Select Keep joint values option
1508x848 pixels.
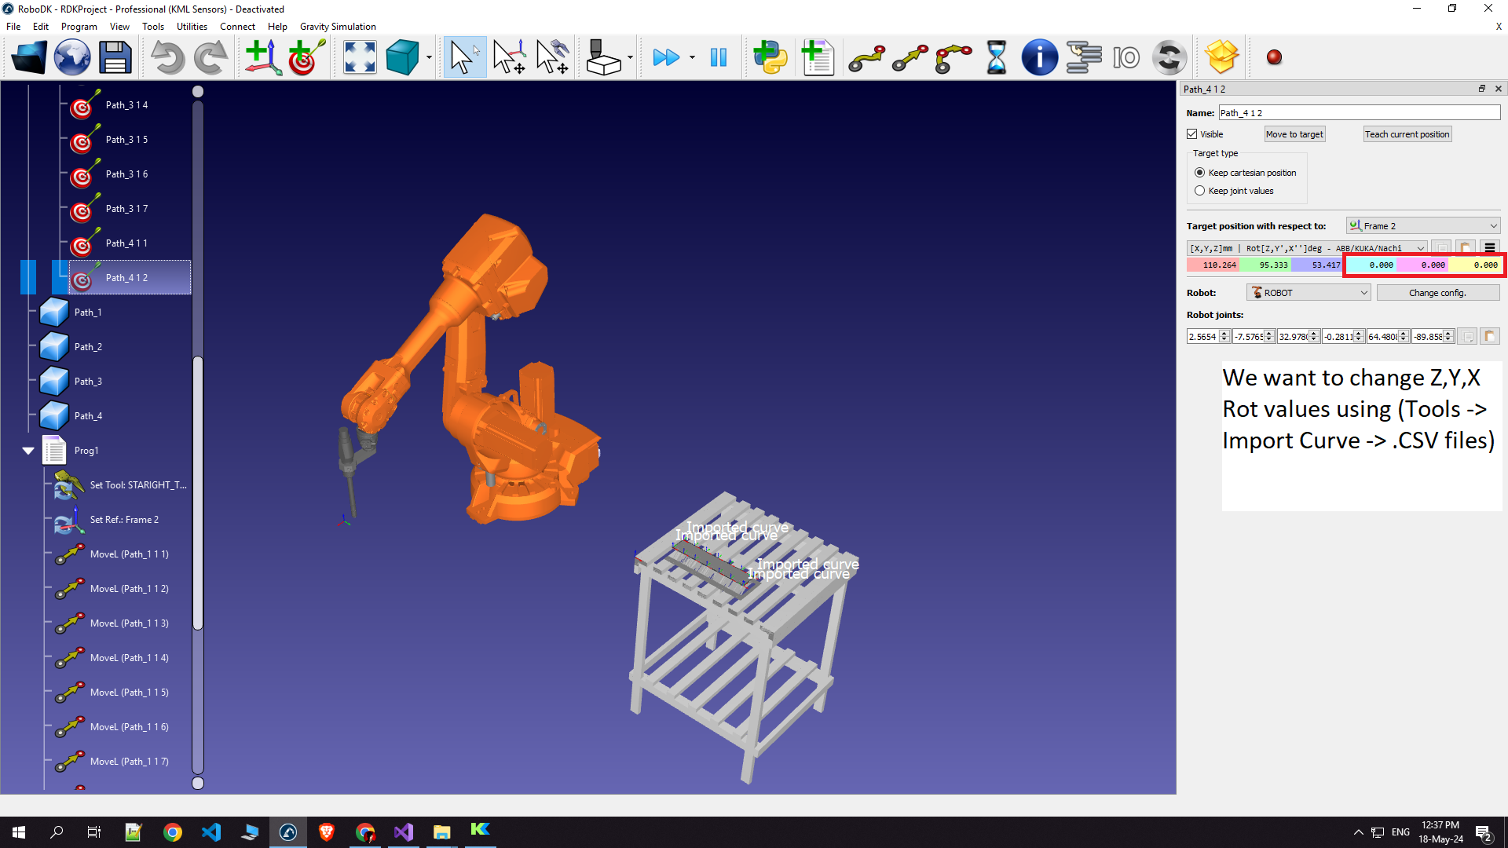(x=1199, y=191)
